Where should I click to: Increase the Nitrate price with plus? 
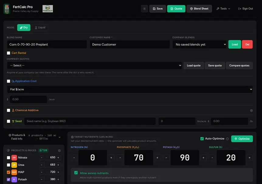(x=58, y=158)
